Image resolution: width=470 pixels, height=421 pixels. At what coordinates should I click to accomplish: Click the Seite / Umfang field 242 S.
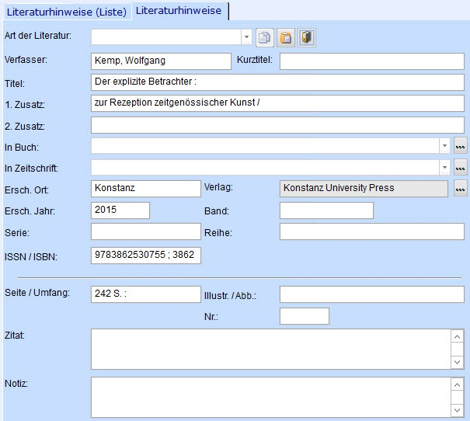pos(146,294)
